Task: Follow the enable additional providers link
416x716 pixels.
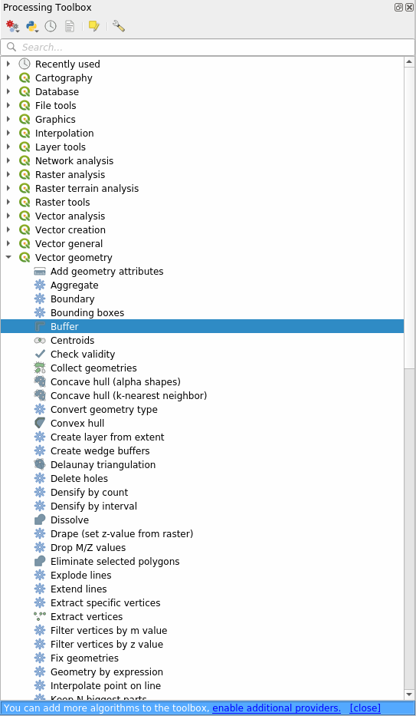Action: pyautogui.click(x=277, y=708)
